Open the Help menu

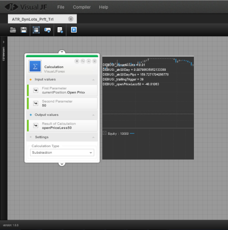[x=104, y=7]
